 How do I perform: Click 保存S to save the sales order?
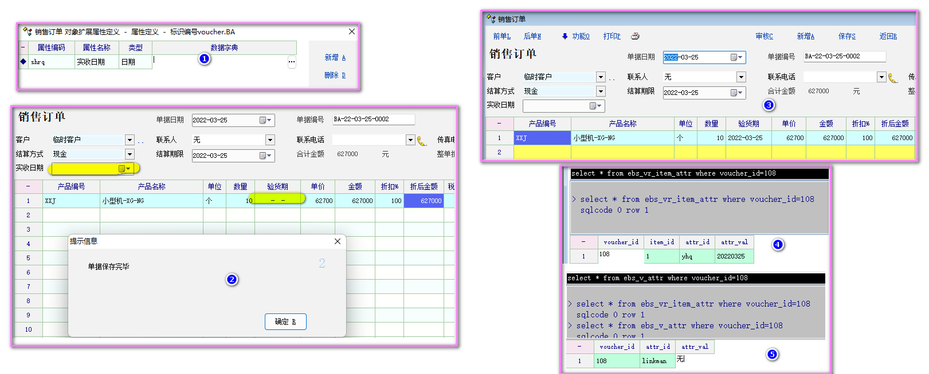pyautogui.click(x=846, y=36)
